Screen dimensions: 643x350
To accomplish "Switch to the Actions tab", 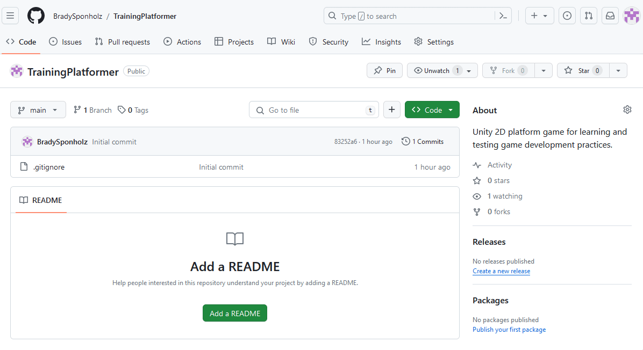I will coord(182,41).
